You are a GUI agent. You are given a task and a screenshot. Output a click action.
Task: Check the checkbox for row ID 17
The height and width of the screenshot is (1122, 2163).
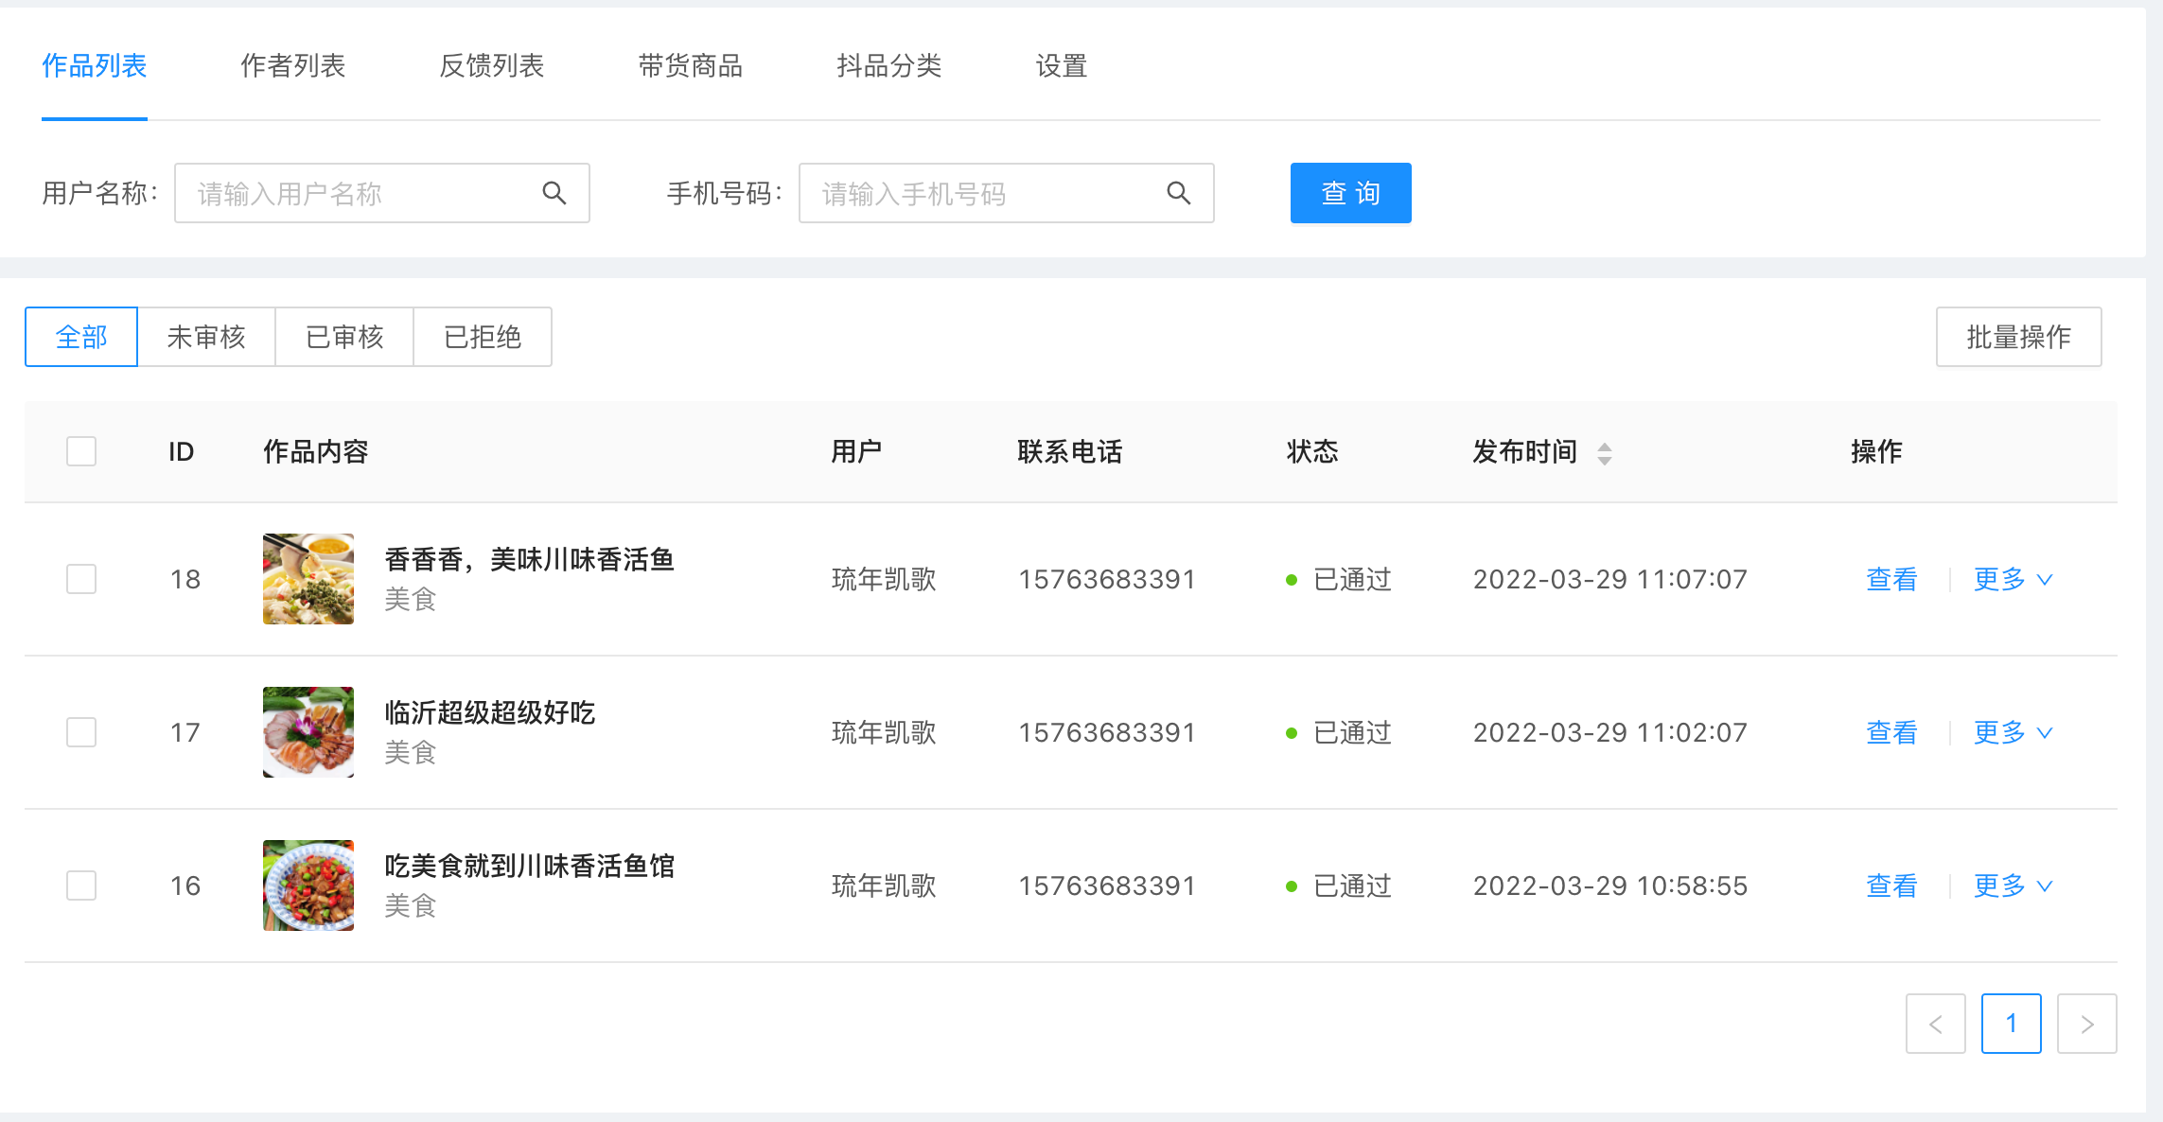click(81, 732)
